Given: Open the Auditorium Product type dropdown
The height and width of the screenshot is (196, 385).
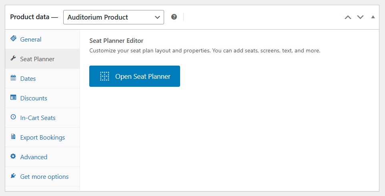Looking at the screenshot, I should (113, 17).
